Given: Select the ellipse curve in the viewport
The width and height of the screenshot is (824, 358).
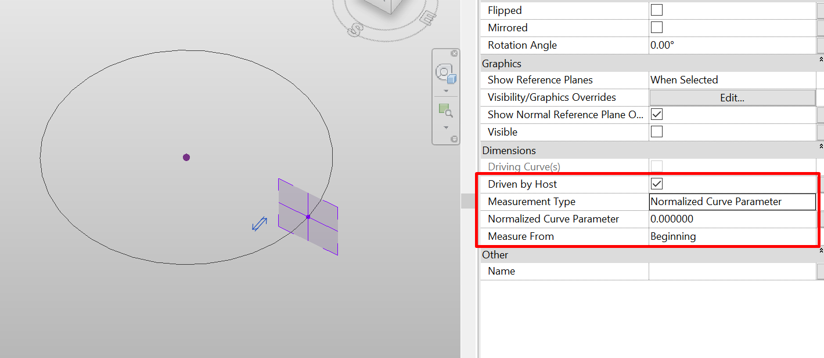Looking at the screenshot, I should click(x=186, y=50).
